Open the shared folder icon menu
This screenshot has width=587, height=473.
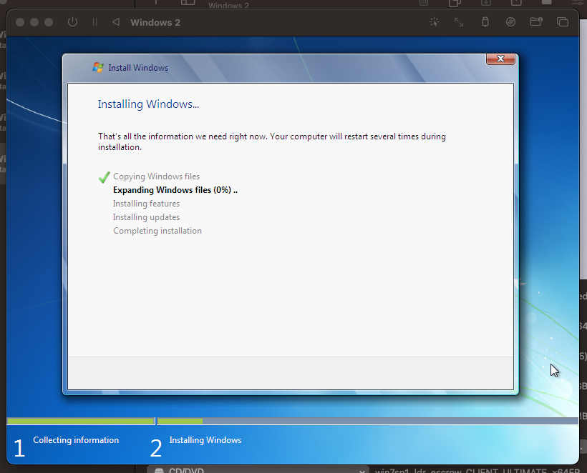click(x=536, y=21)
